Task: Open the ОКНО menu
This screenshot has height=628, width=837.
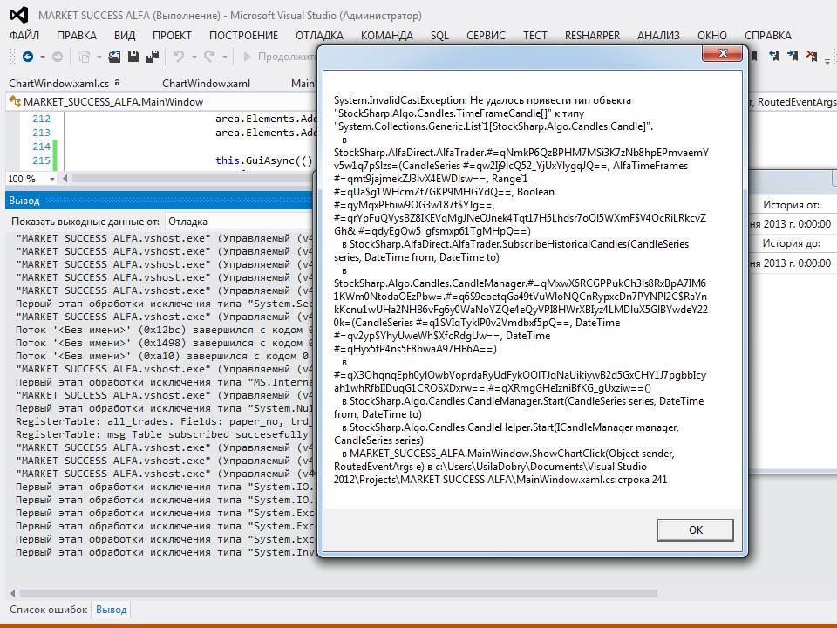Action: (712, 35)
